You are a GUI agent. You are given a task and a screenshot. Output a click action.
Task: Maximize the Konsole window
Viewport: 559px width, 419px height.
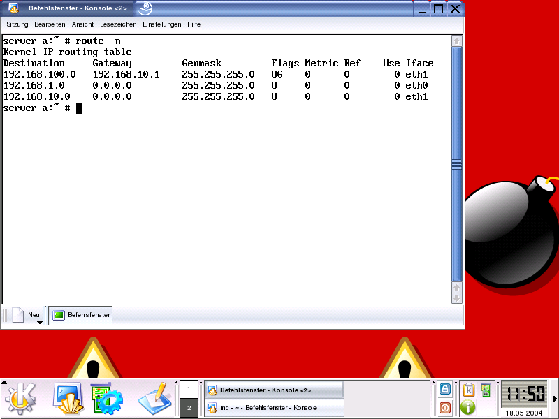click(439, 8)
